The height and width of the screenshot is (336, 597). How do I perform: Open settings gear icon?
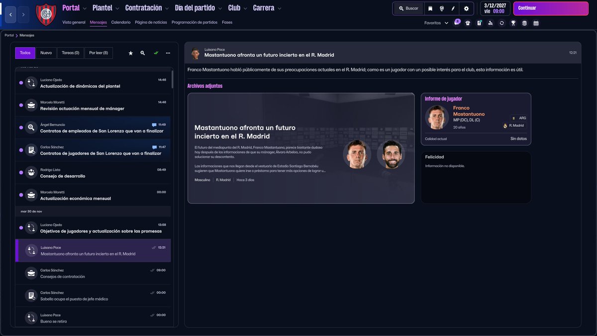466,8
